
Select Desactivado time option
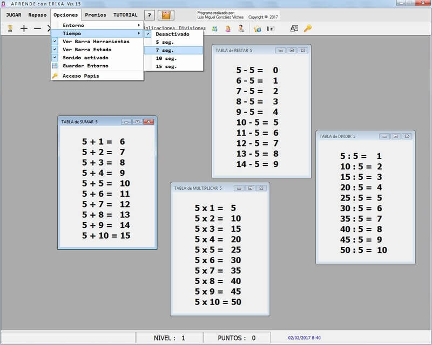pos(172,34)
